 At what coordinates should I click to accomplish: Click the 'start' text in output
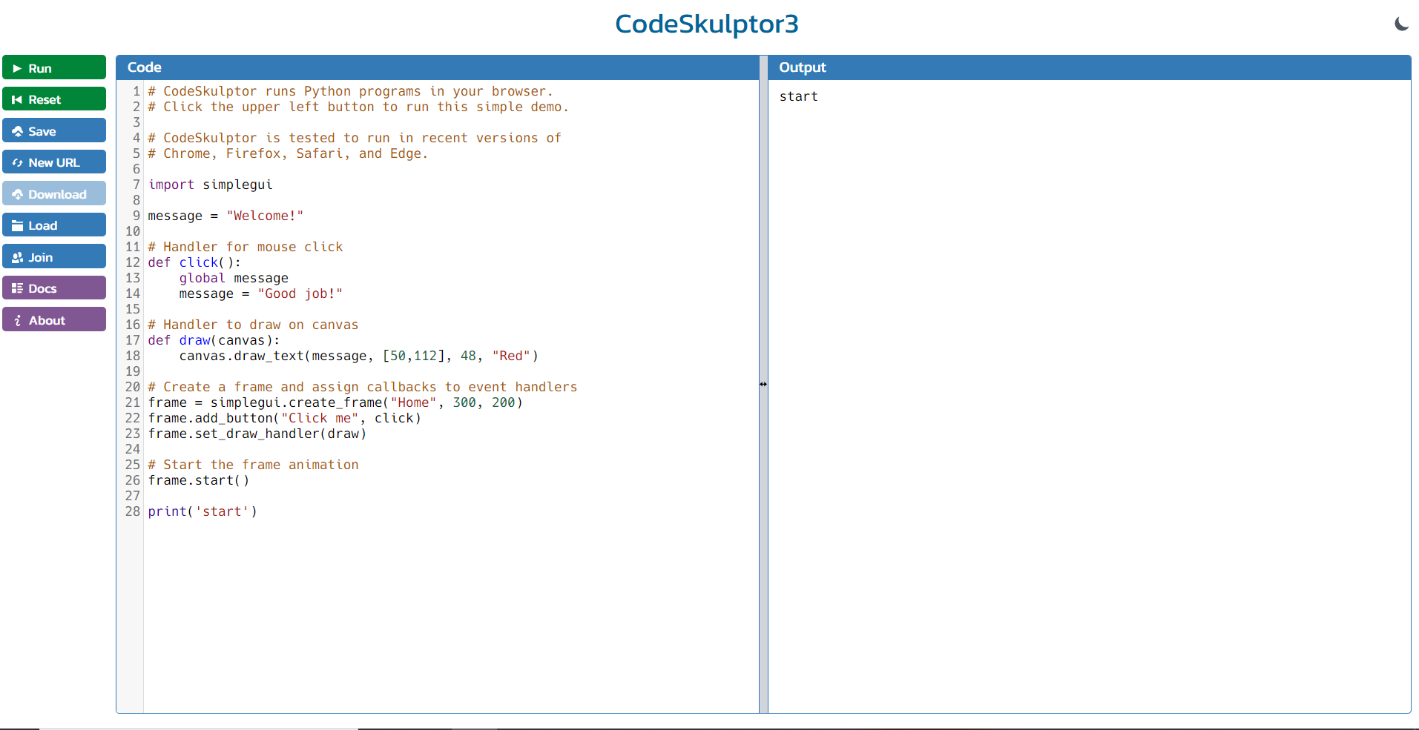[799, 96]
